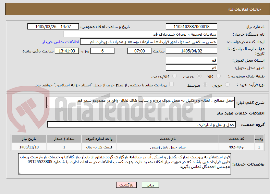Click the label گروه خدمت
The image size is (270, 194).
point(253,125)
